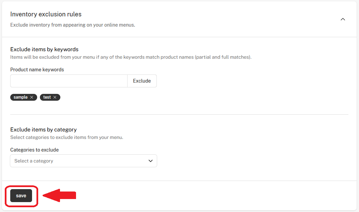Click the Categories to exclude label

pyautogui.click(x=34, y=150)
